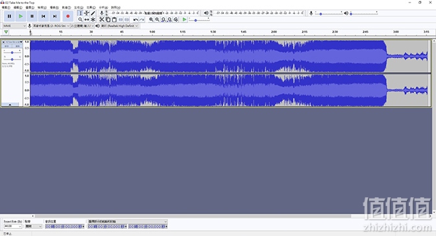Close the audio track with X
436x236 pixels.
tap(4, 42)
